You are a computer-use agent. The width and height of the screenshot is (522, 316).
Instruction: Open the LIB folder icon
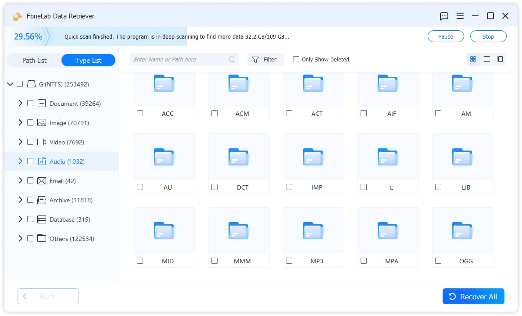[x=462, y=157]
